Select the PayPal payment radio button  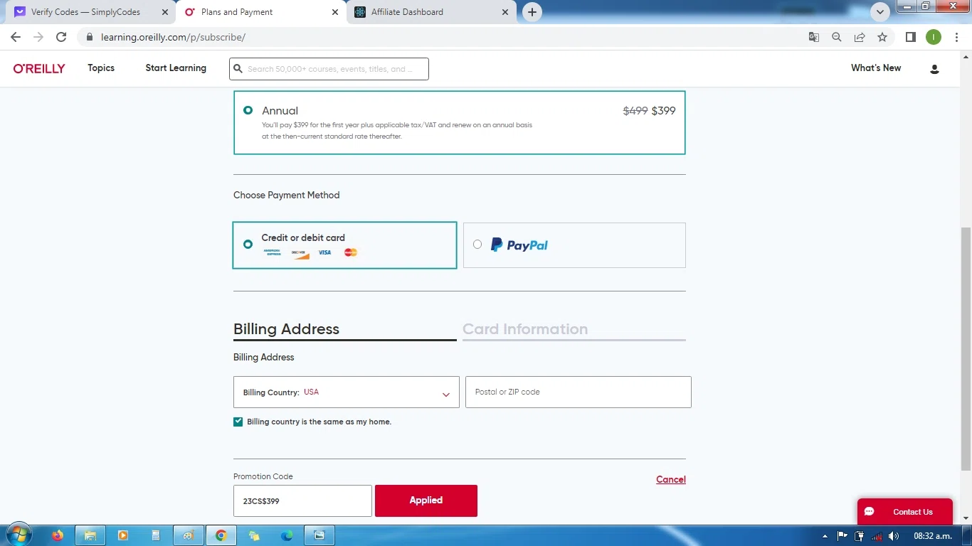point(477,244)
